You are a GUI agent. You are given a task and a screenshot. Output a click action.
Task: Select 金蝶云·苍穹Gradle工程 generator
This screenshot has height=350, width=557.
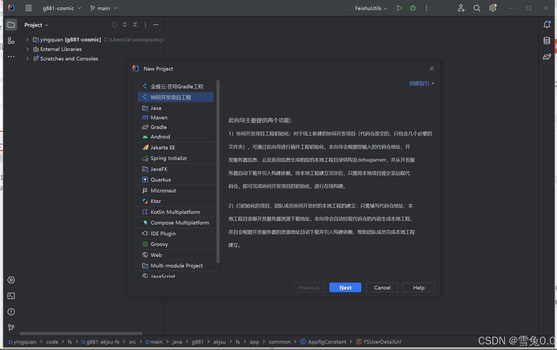click(x=175, y=87)
